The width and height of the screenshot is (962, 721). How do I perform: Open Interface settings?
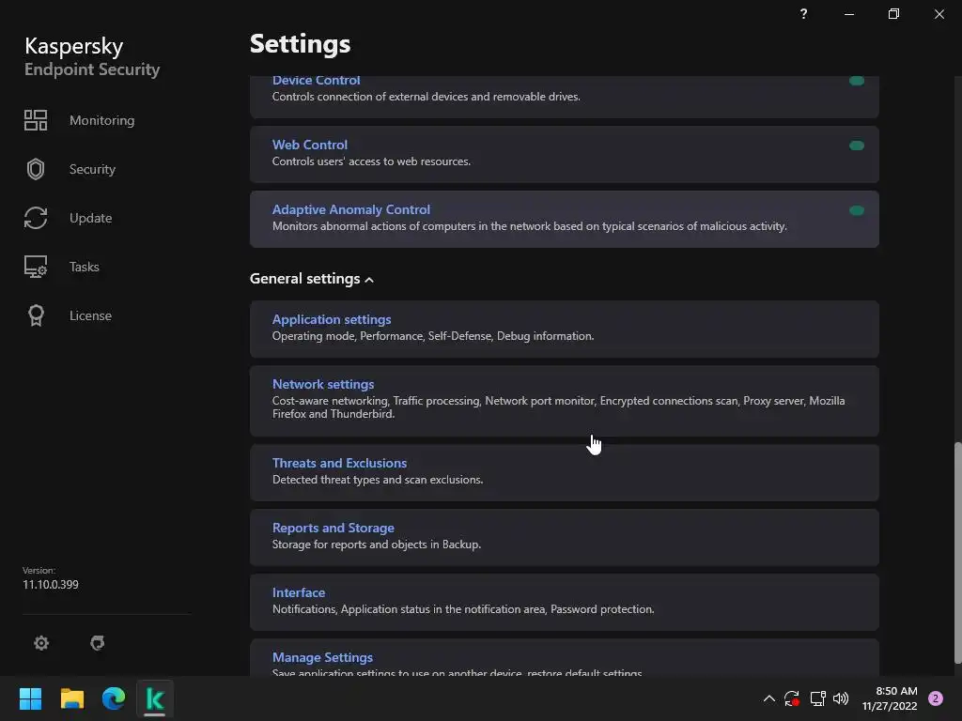click(x=299, y=593)
